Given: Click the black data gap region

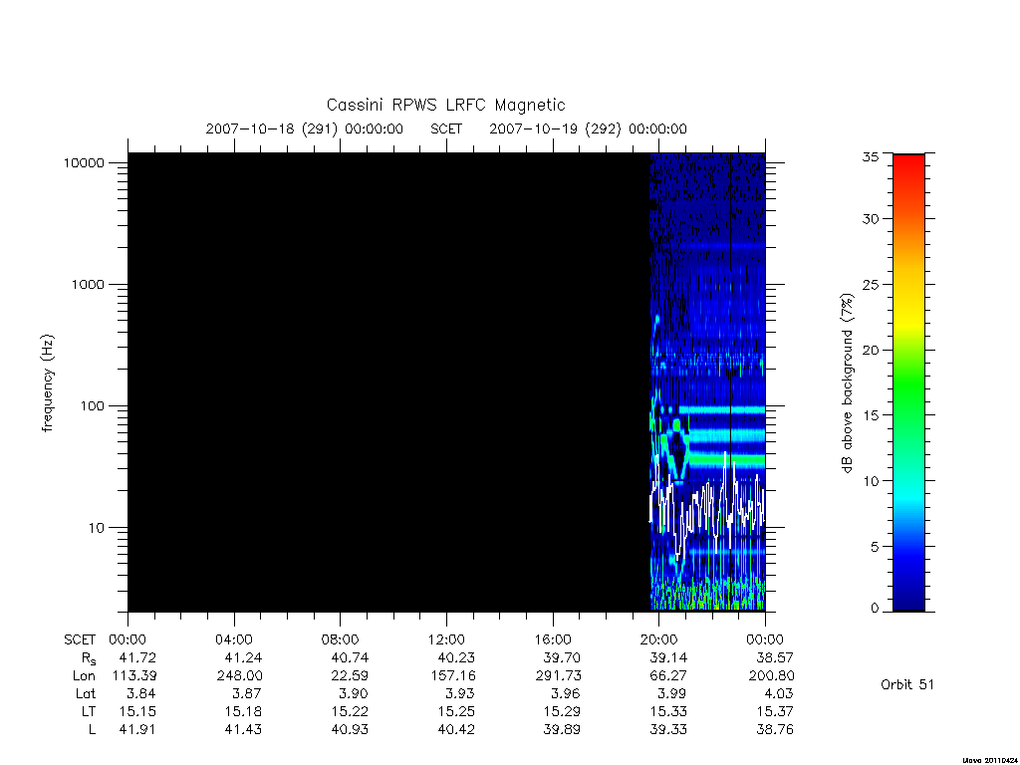Looking at the screenshot, I should (388, 382).
